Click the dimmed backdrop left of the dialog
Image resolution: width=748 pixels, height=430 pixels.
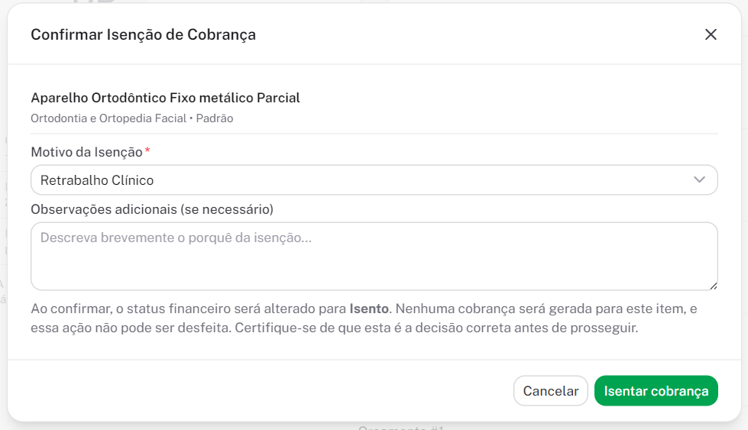[3, 229]
